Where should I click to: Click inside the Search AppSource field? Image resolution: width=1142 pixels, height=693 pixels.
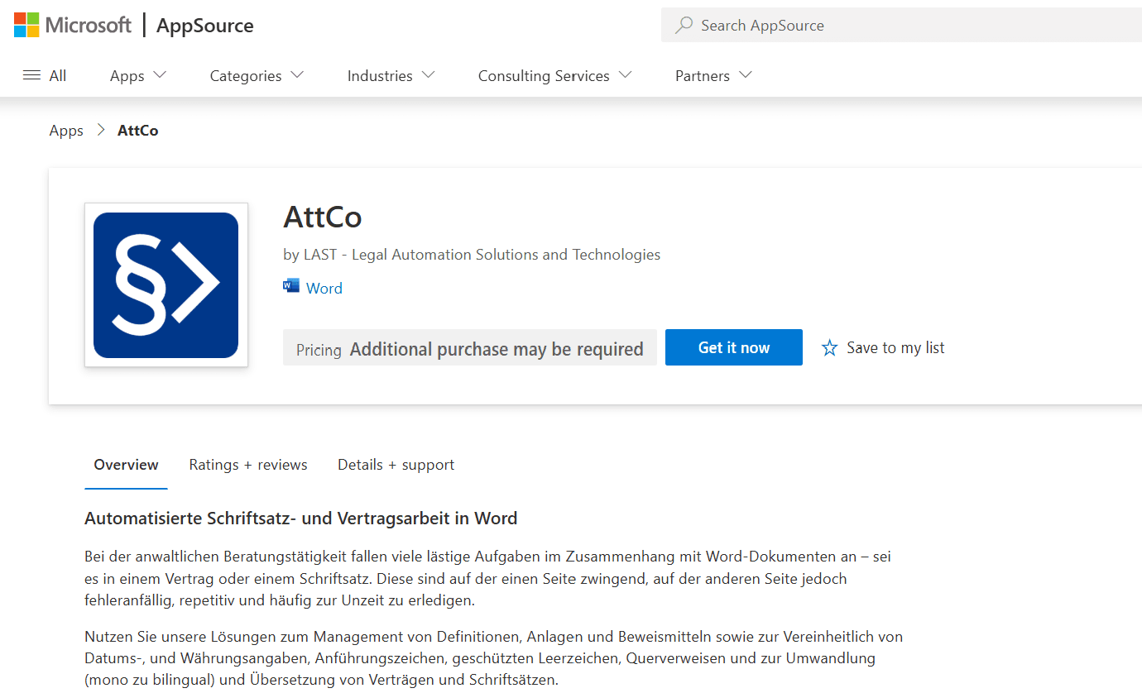[x=828, y=25]
